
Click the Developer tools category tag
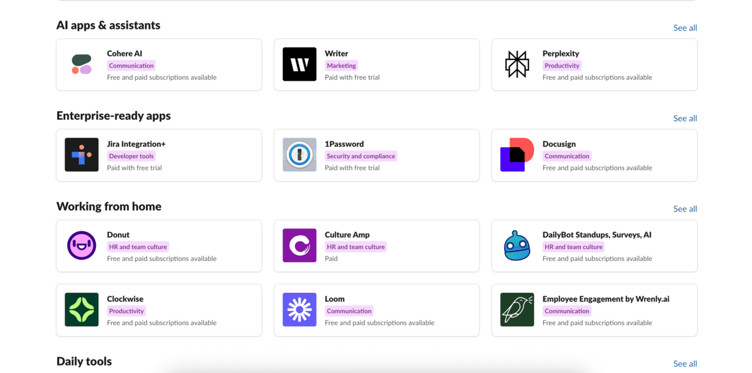coord(131,156)
